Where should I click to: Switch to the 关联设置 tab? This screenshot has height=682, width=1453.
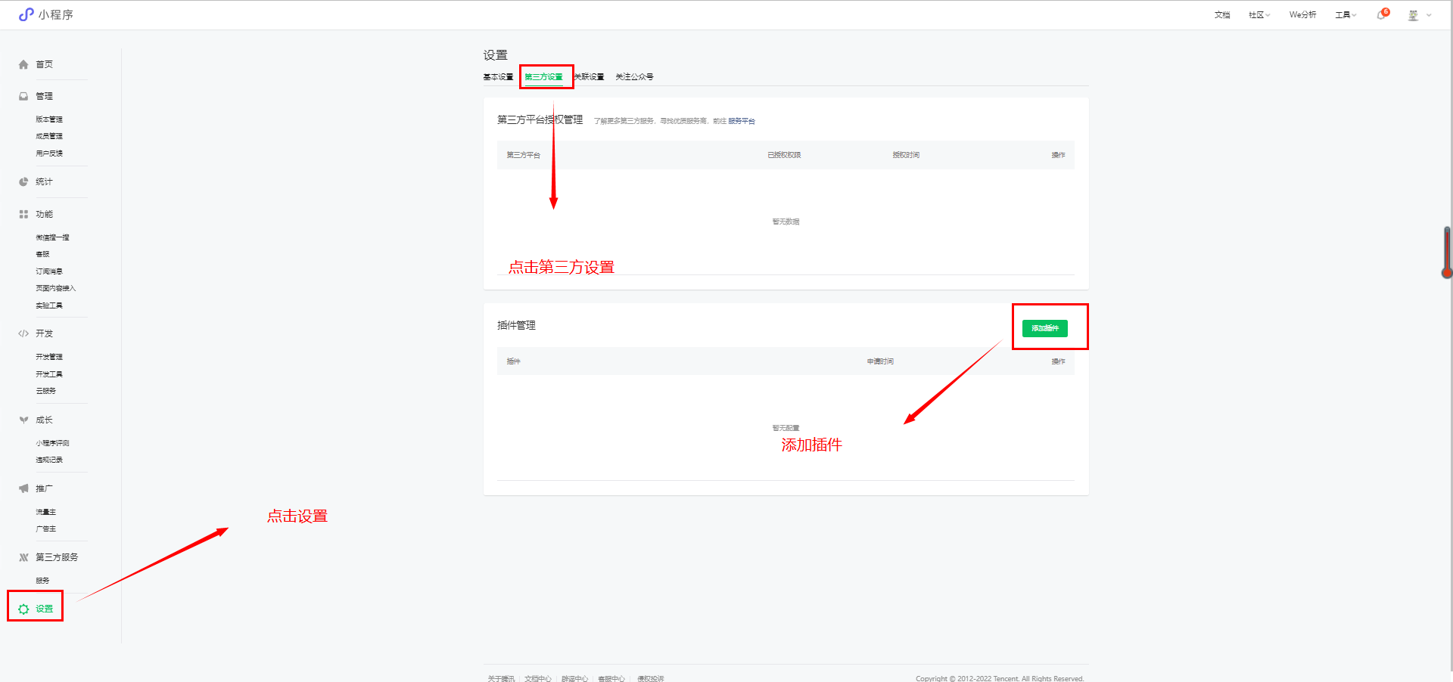coord(590,76)
